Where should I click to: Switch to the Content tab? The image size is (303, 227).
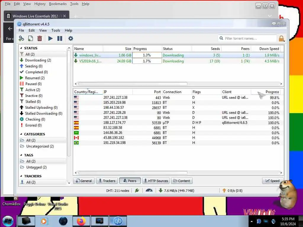(182, 181)
